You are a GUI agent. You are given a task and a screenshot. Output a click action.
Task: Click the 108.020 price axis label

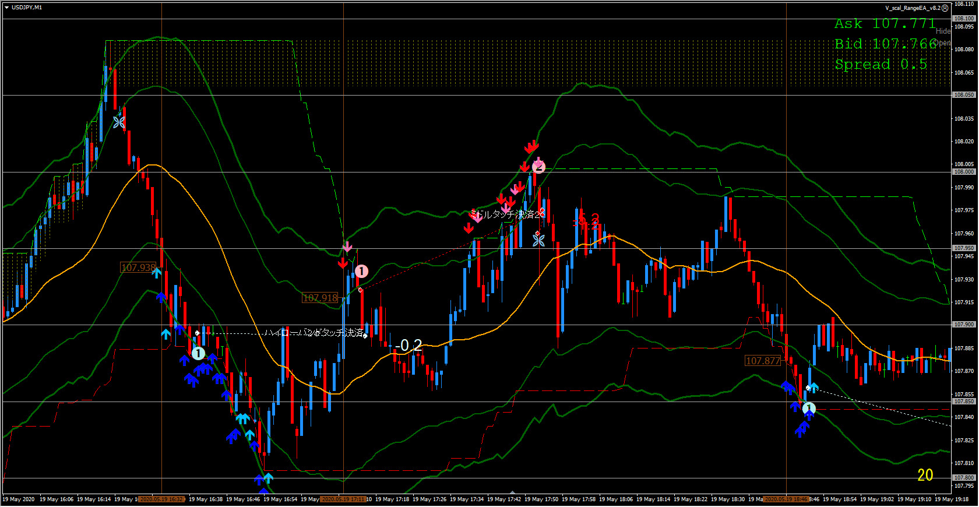(x=964, y=142)
